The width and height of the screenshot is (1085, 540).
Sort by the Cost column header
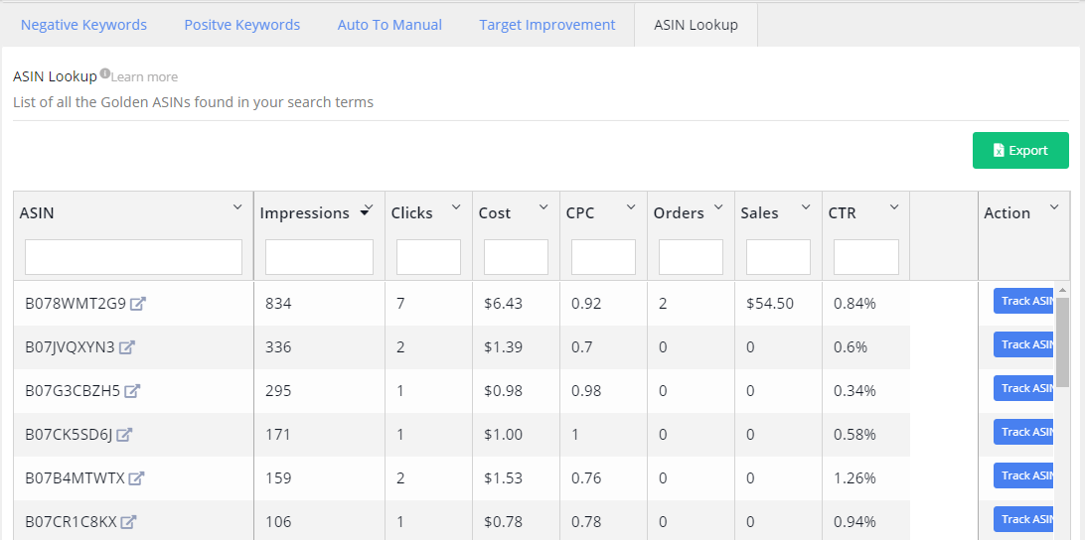click(x=495, y=213)
